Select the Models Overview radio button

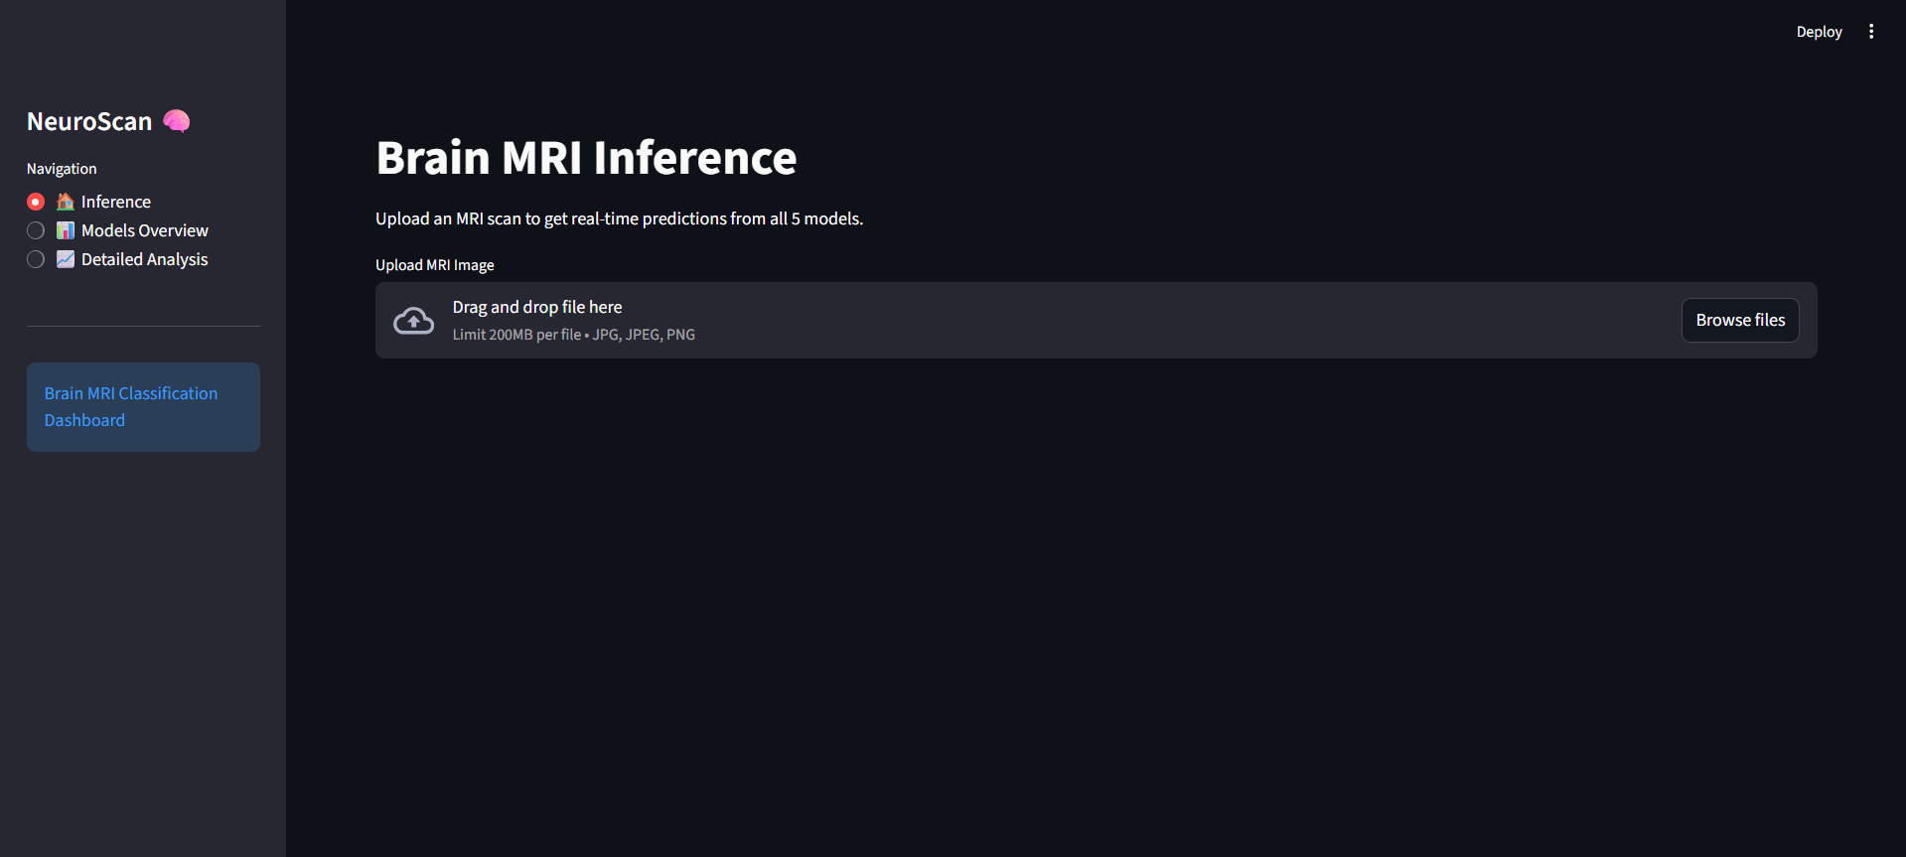coord(36,230)
